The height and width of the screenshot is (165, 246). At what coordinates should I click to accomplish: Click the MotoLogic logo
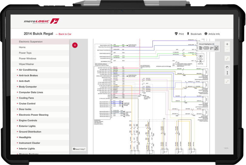[42, 21]
